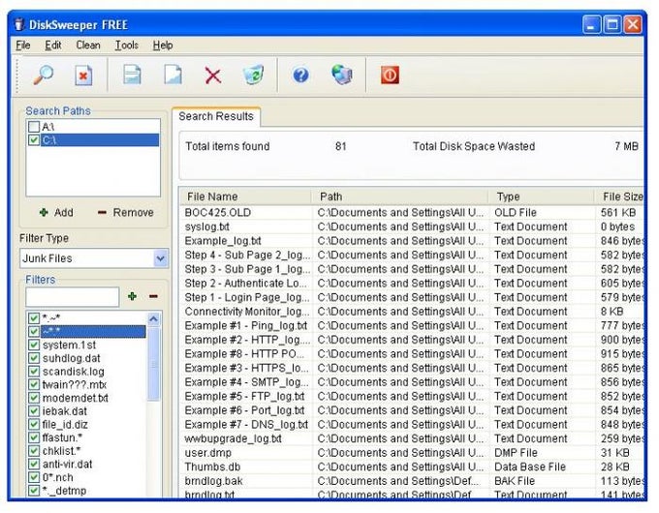
Task: Select the user.dmp file row
Action: 412,453
